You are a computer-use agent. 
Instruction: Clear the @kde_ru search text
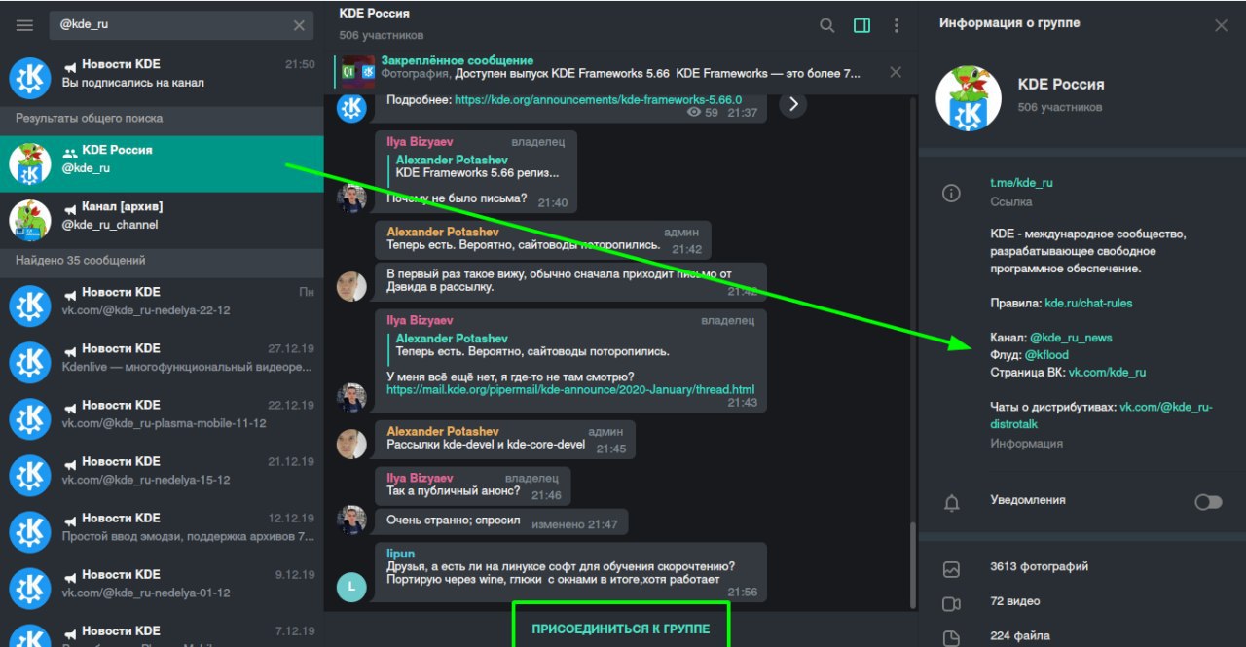click(x=299, y=25)
